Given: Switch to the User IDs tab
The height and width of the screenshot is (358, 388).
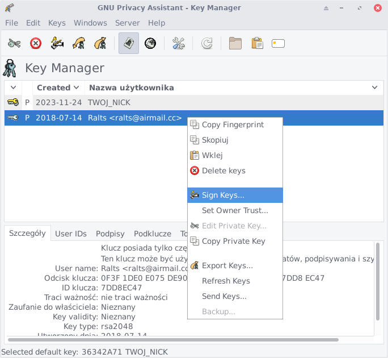Looking at the screenshot, I should click(x=71, y=234).
